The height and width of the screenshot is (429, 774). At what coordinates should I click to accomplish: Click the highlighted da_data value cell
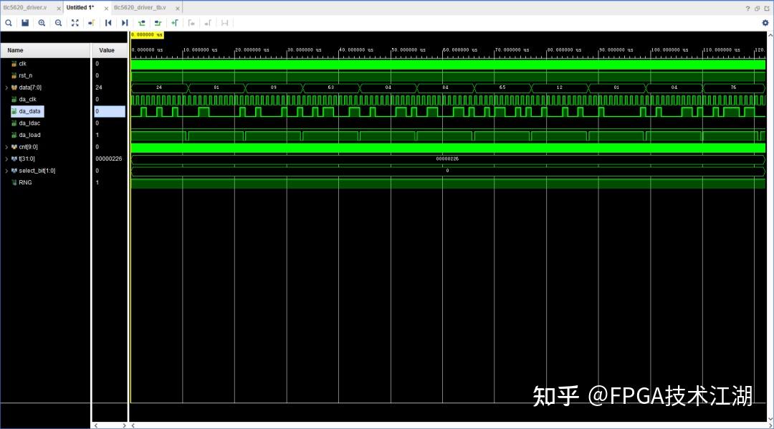tap(110, 111)
